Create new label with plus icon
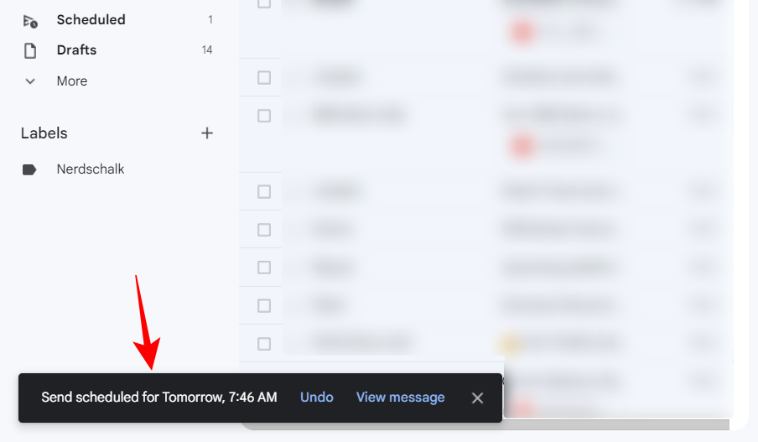The height and width of the screenshot is (442, 758). [207, 133]
